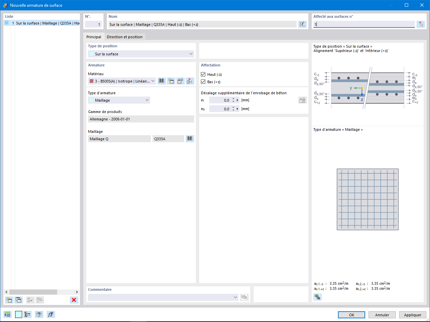
Task: Click the Affecté aux surfaces n° input field
Action: [364, 24]
